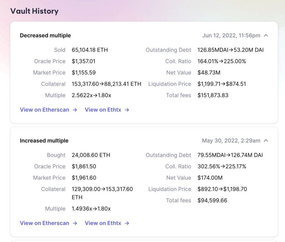Click arrow icon next to first Etherscan link

click(75, 110)
